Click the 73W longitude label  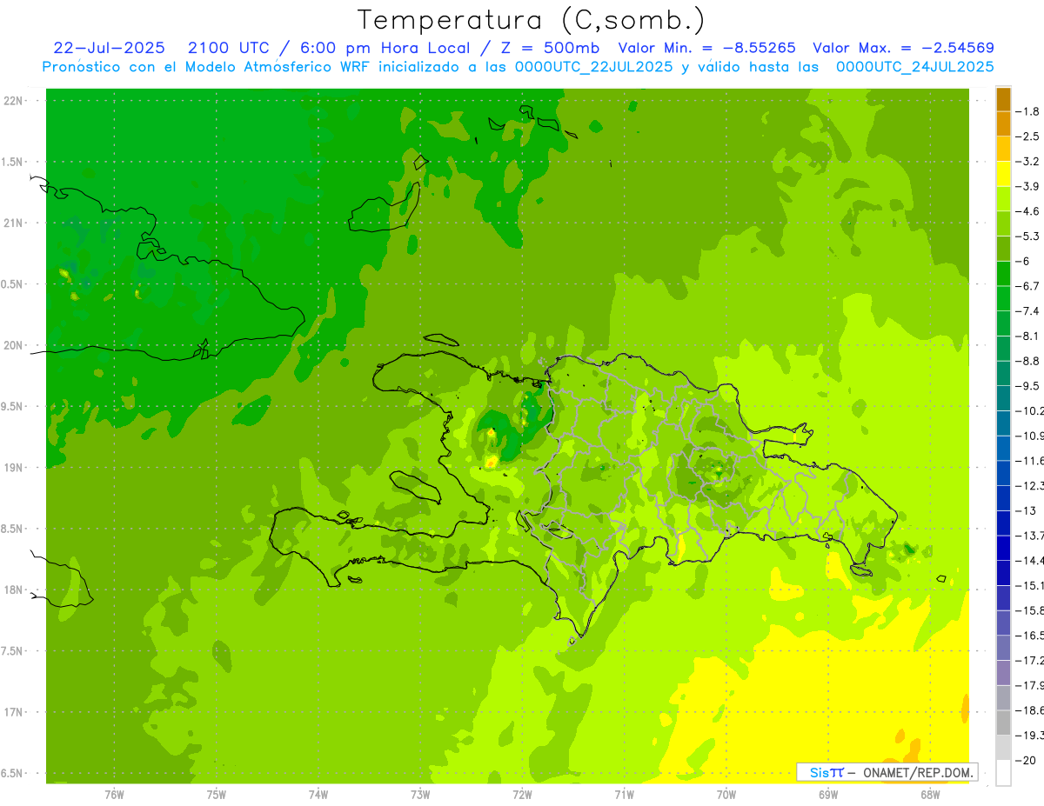420,795
